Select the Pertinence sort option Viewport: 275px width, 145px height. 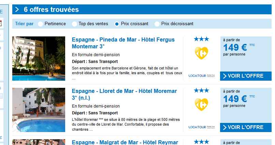tap(41, 24)
